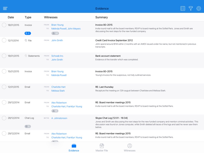Click the blue attachment badge showing 2

coord(28,33)
